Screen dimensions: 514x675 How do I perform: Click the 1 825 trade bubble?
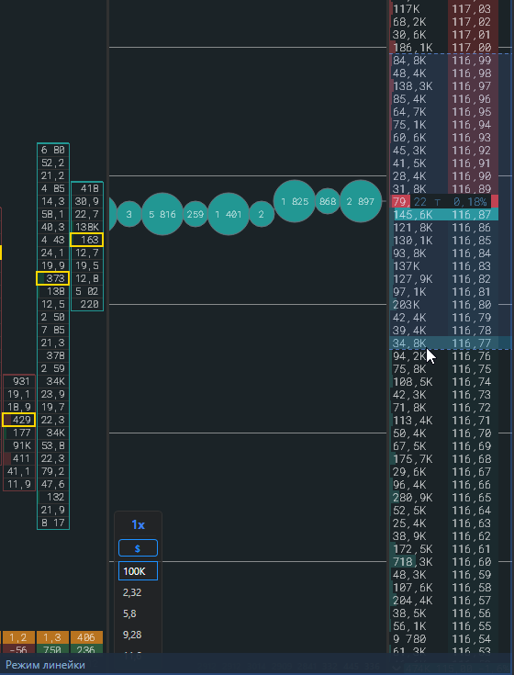click(295, 201)
